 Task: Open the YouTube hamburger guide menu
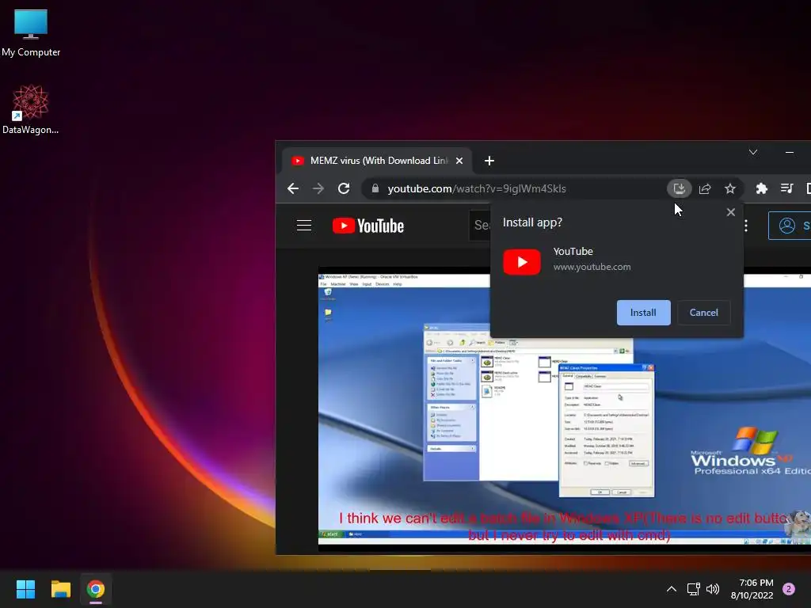click(x=304, y=226)
